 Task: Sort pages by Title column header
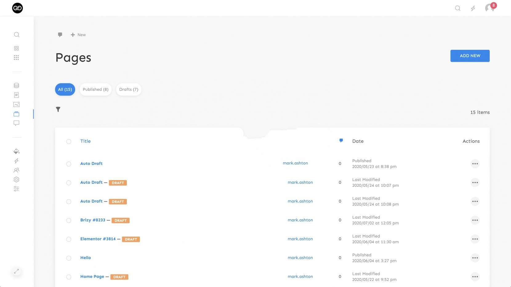click(x=85, y=141)
